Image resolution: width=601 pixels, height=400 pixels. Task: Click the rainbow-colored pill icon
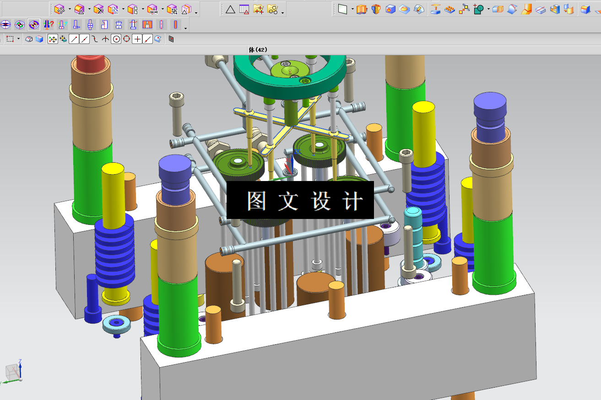pyautogui.click(x=176, y=25)
